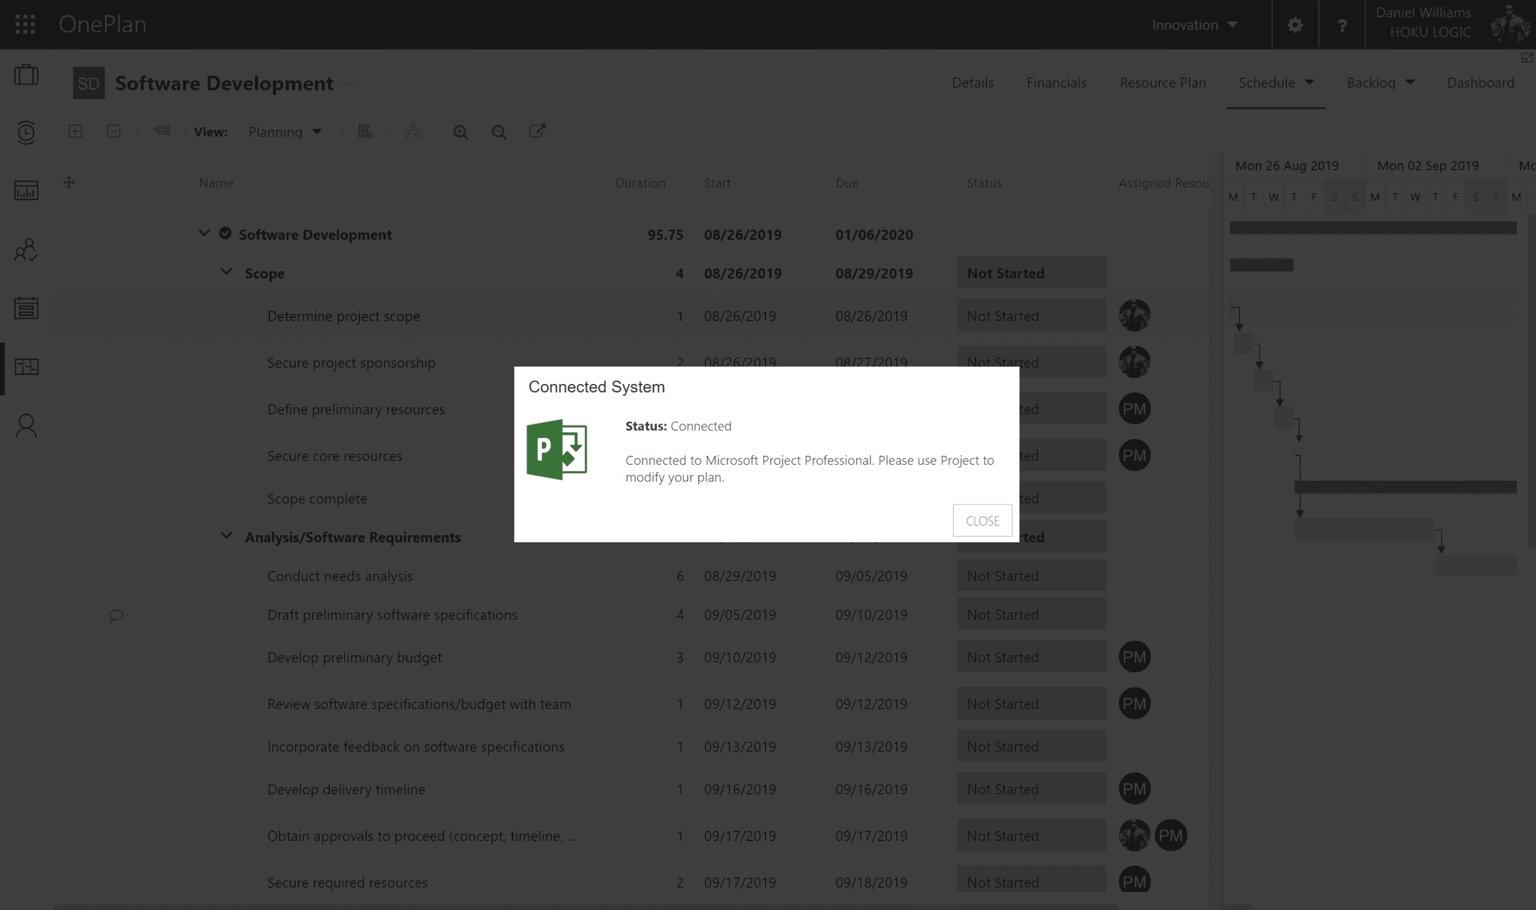Open Status cell for Develop preliminary budget

pyautogui.click(x=1031, y=657)
